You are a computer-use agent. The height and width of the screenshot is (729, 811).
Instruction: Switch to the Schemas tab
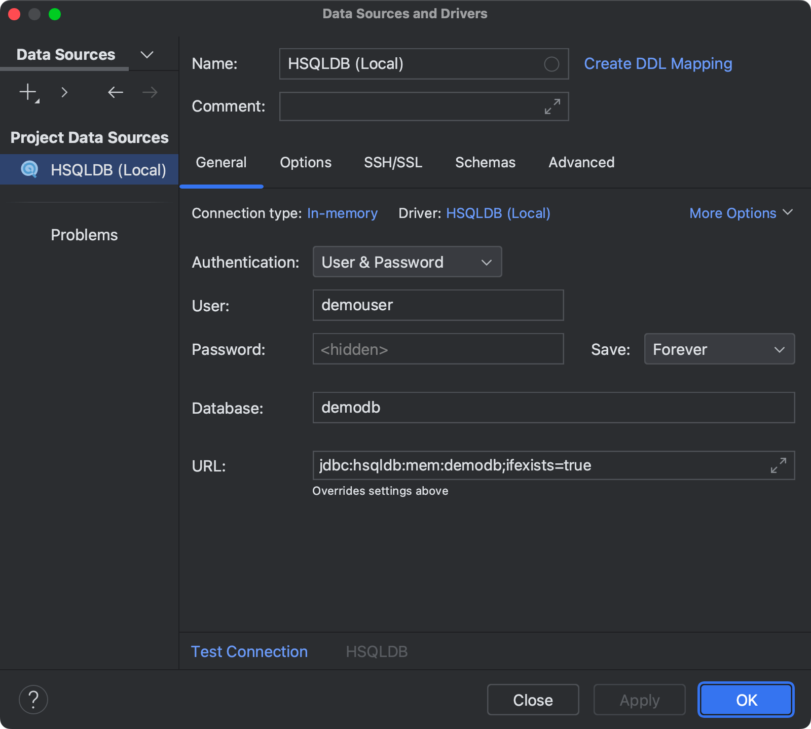pos(485,162)
